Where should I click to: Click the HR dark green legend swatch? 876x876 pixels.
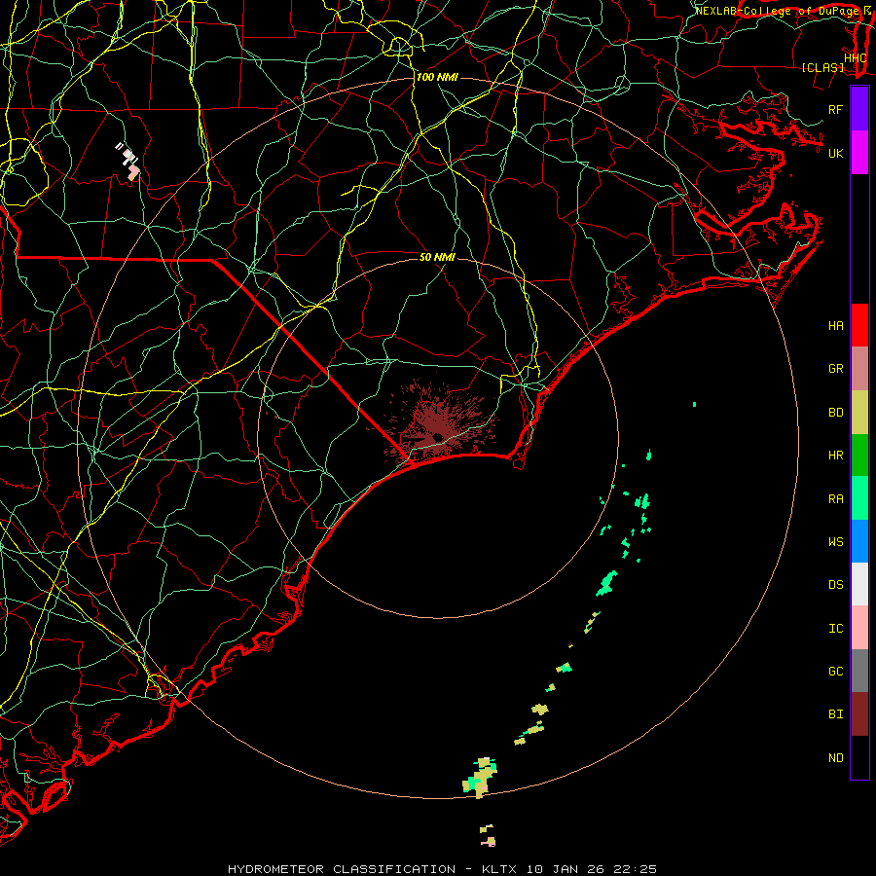point(859,456)
